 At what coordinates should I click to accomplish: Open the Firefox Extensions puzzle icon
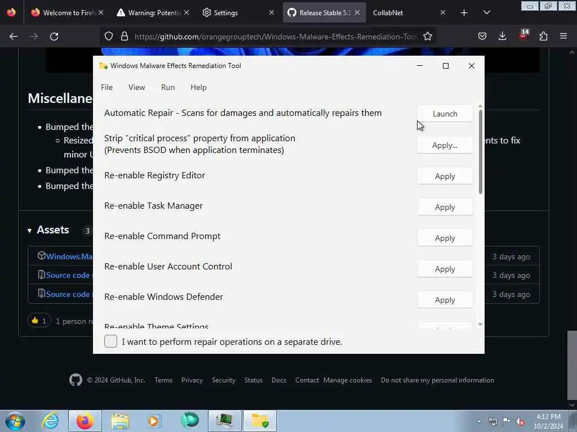point(543,37)
